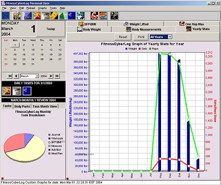Click the question mark help toolbar icon

114,16
